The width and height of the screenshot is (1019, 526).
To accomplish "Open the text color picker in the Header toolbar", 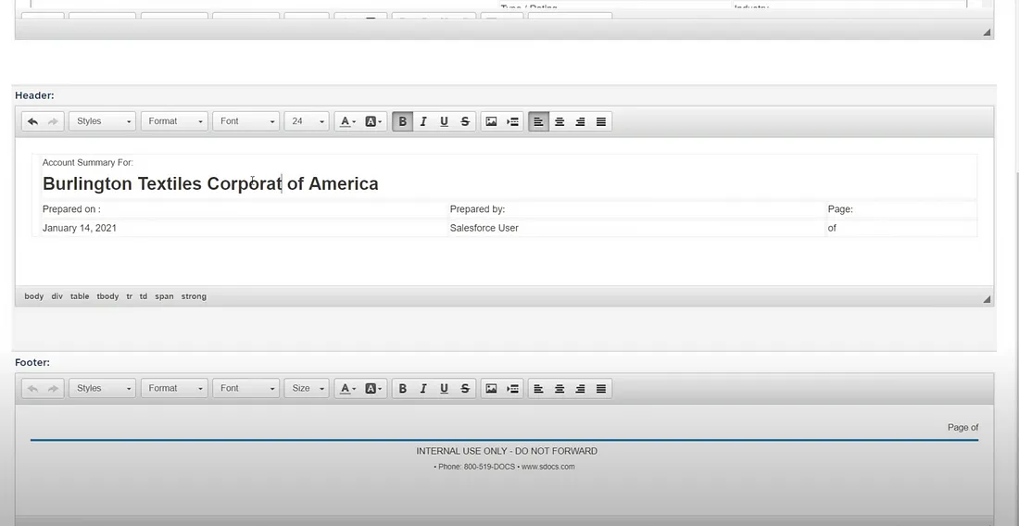I will pyautogui.click(x=346, y=121).
